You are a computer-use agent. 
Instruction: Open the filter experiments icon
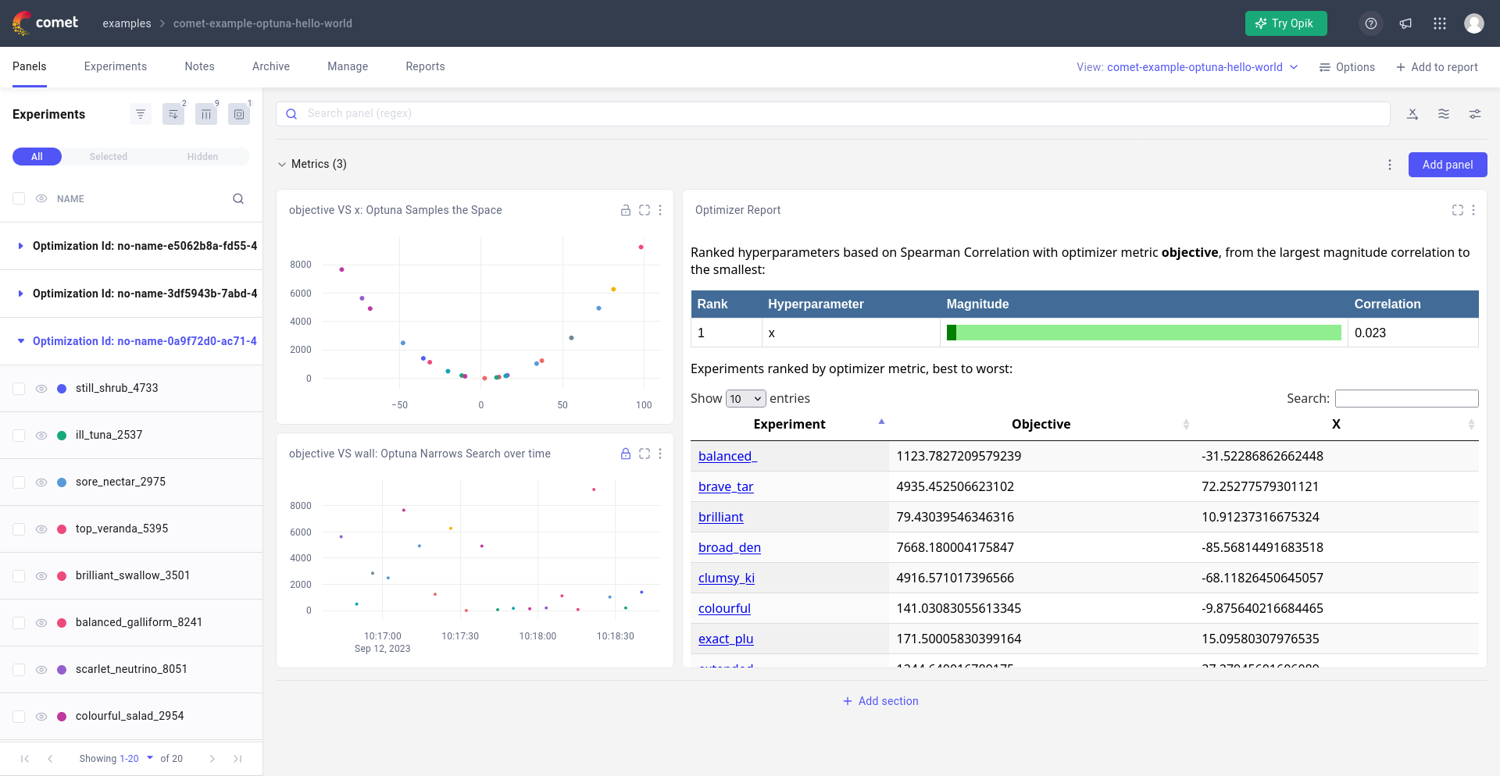[141, 114]
